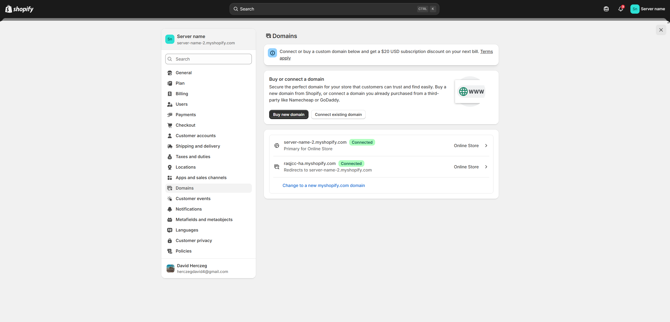Open the Payments settings section

click(x=185, y=115)
